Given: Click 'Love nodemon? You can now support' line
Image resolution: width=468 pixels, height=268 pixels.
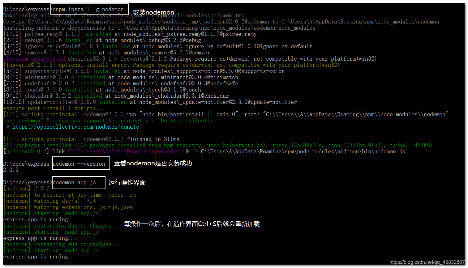Looking at the screenshot, I should point(111,121).
